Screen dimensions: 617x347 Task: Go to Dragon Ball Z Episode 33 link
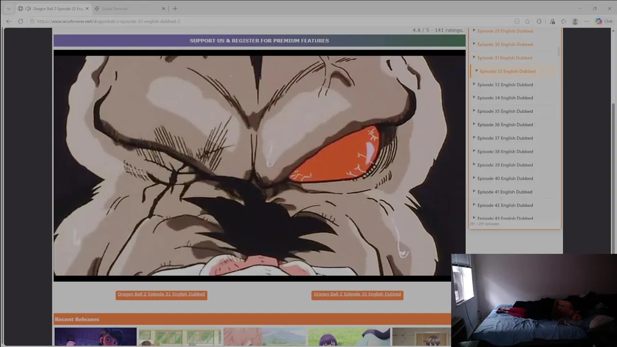click(357, 294)
